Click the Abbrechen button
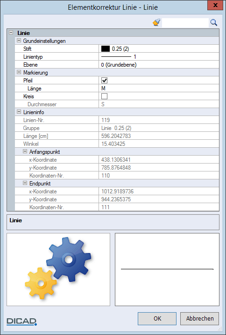 point(199,319)
